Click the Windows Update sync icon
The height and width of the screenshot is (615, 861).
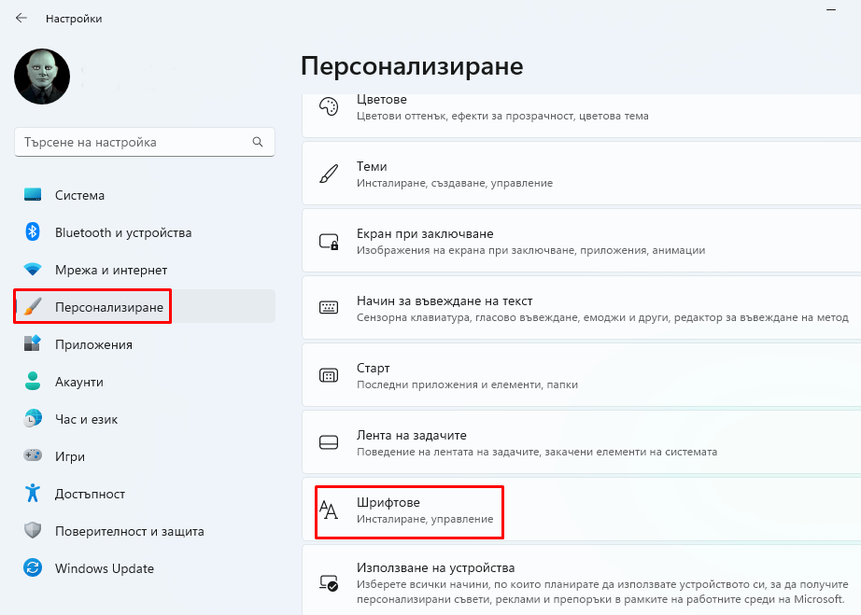click(x=33, y=567)
